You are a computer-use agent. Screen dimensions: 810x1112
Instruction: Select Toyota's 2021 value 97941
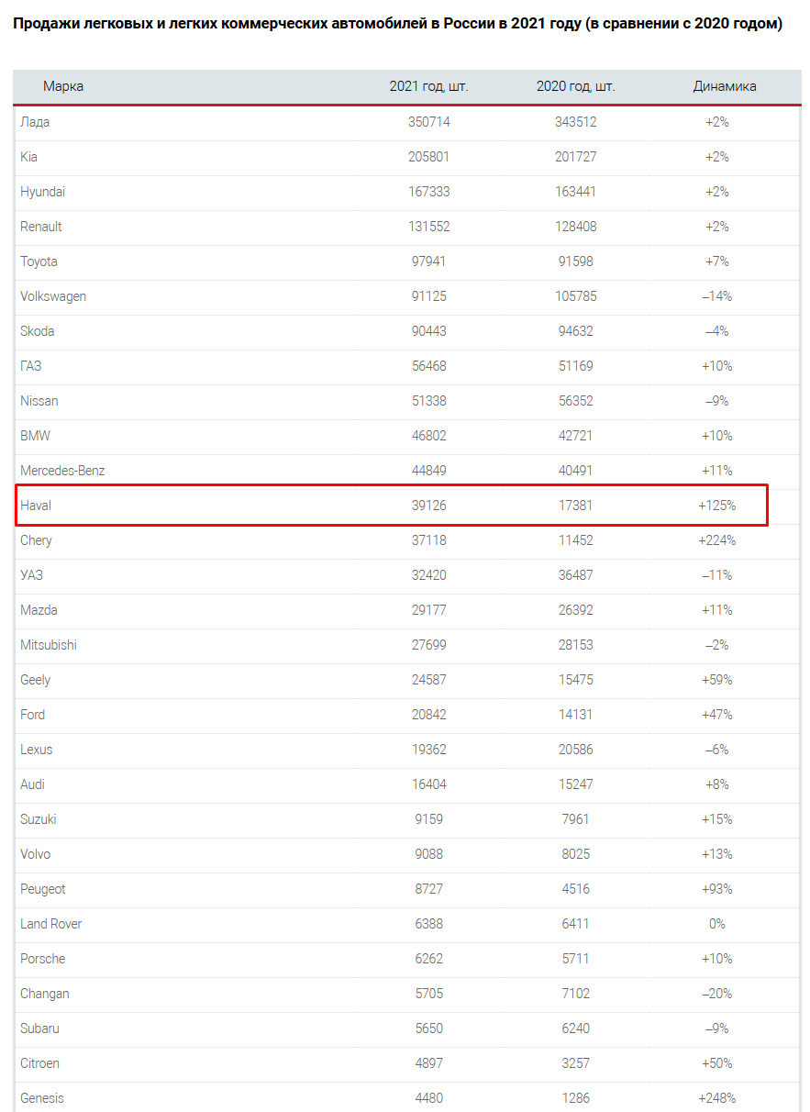coord(429,261)
